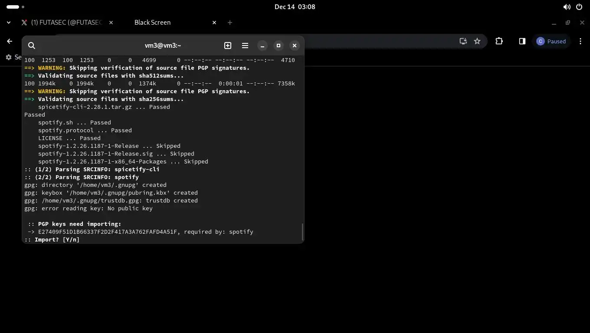Click the PGP key fingerprint E27409F51D1B66337F2D2F417A3A762FAFD4A51F

[x=108, y=232]
